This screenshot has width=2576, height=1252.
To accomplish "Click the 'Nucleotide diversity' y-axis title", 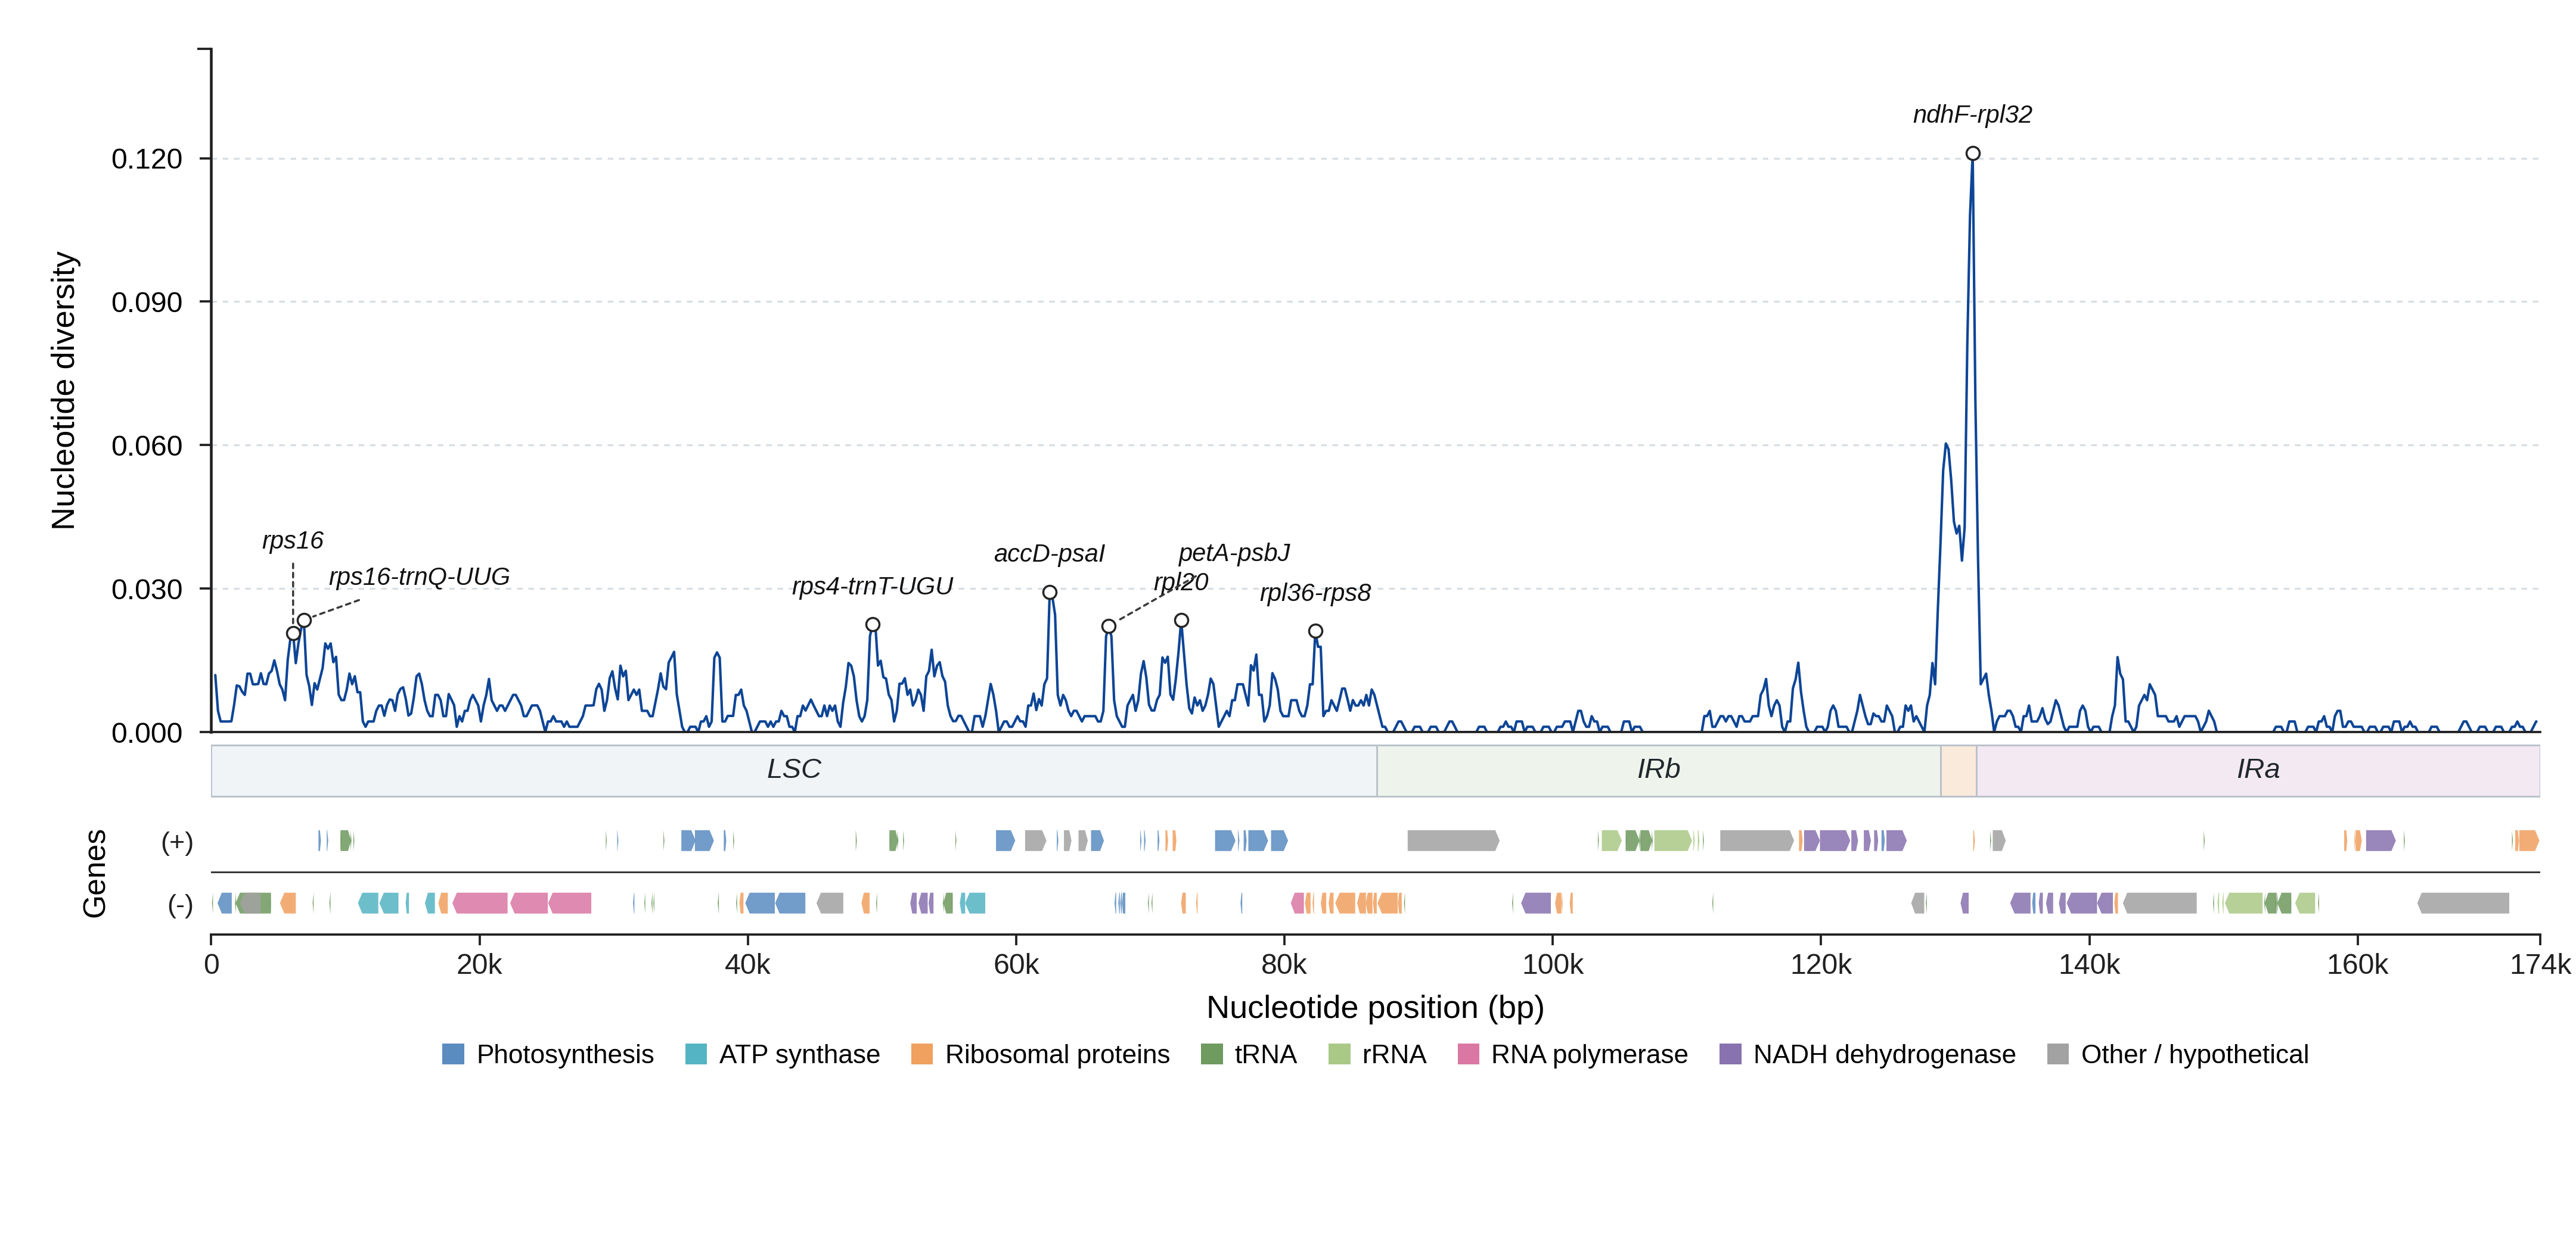I will (x=63, y=391).
